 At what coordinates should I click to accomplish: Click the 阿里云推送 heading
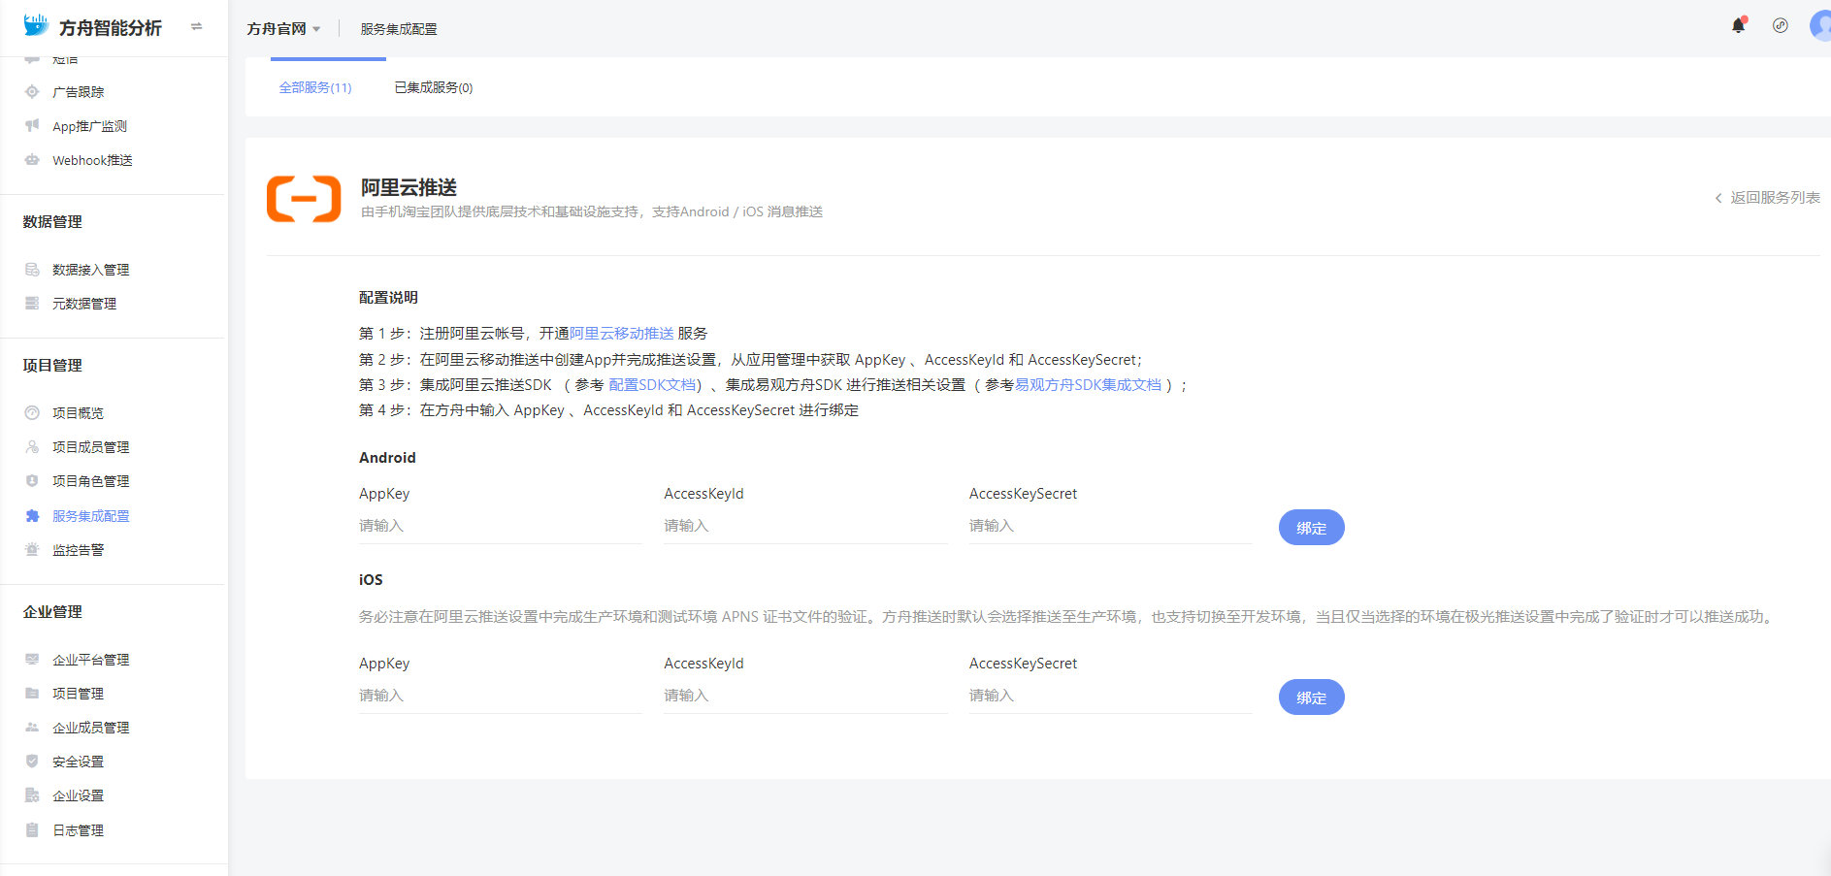pos(409,187)
